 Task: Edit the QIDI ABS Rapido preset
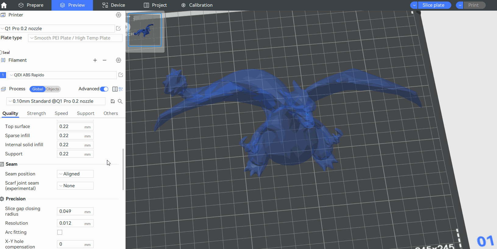point(121,75)
